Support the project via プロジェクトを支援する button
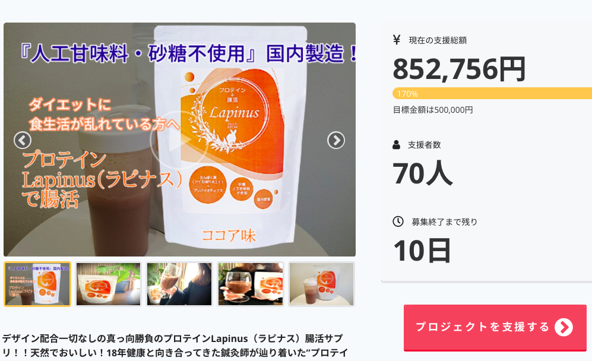This screenshot has height=361, width=592. [495, 328]
